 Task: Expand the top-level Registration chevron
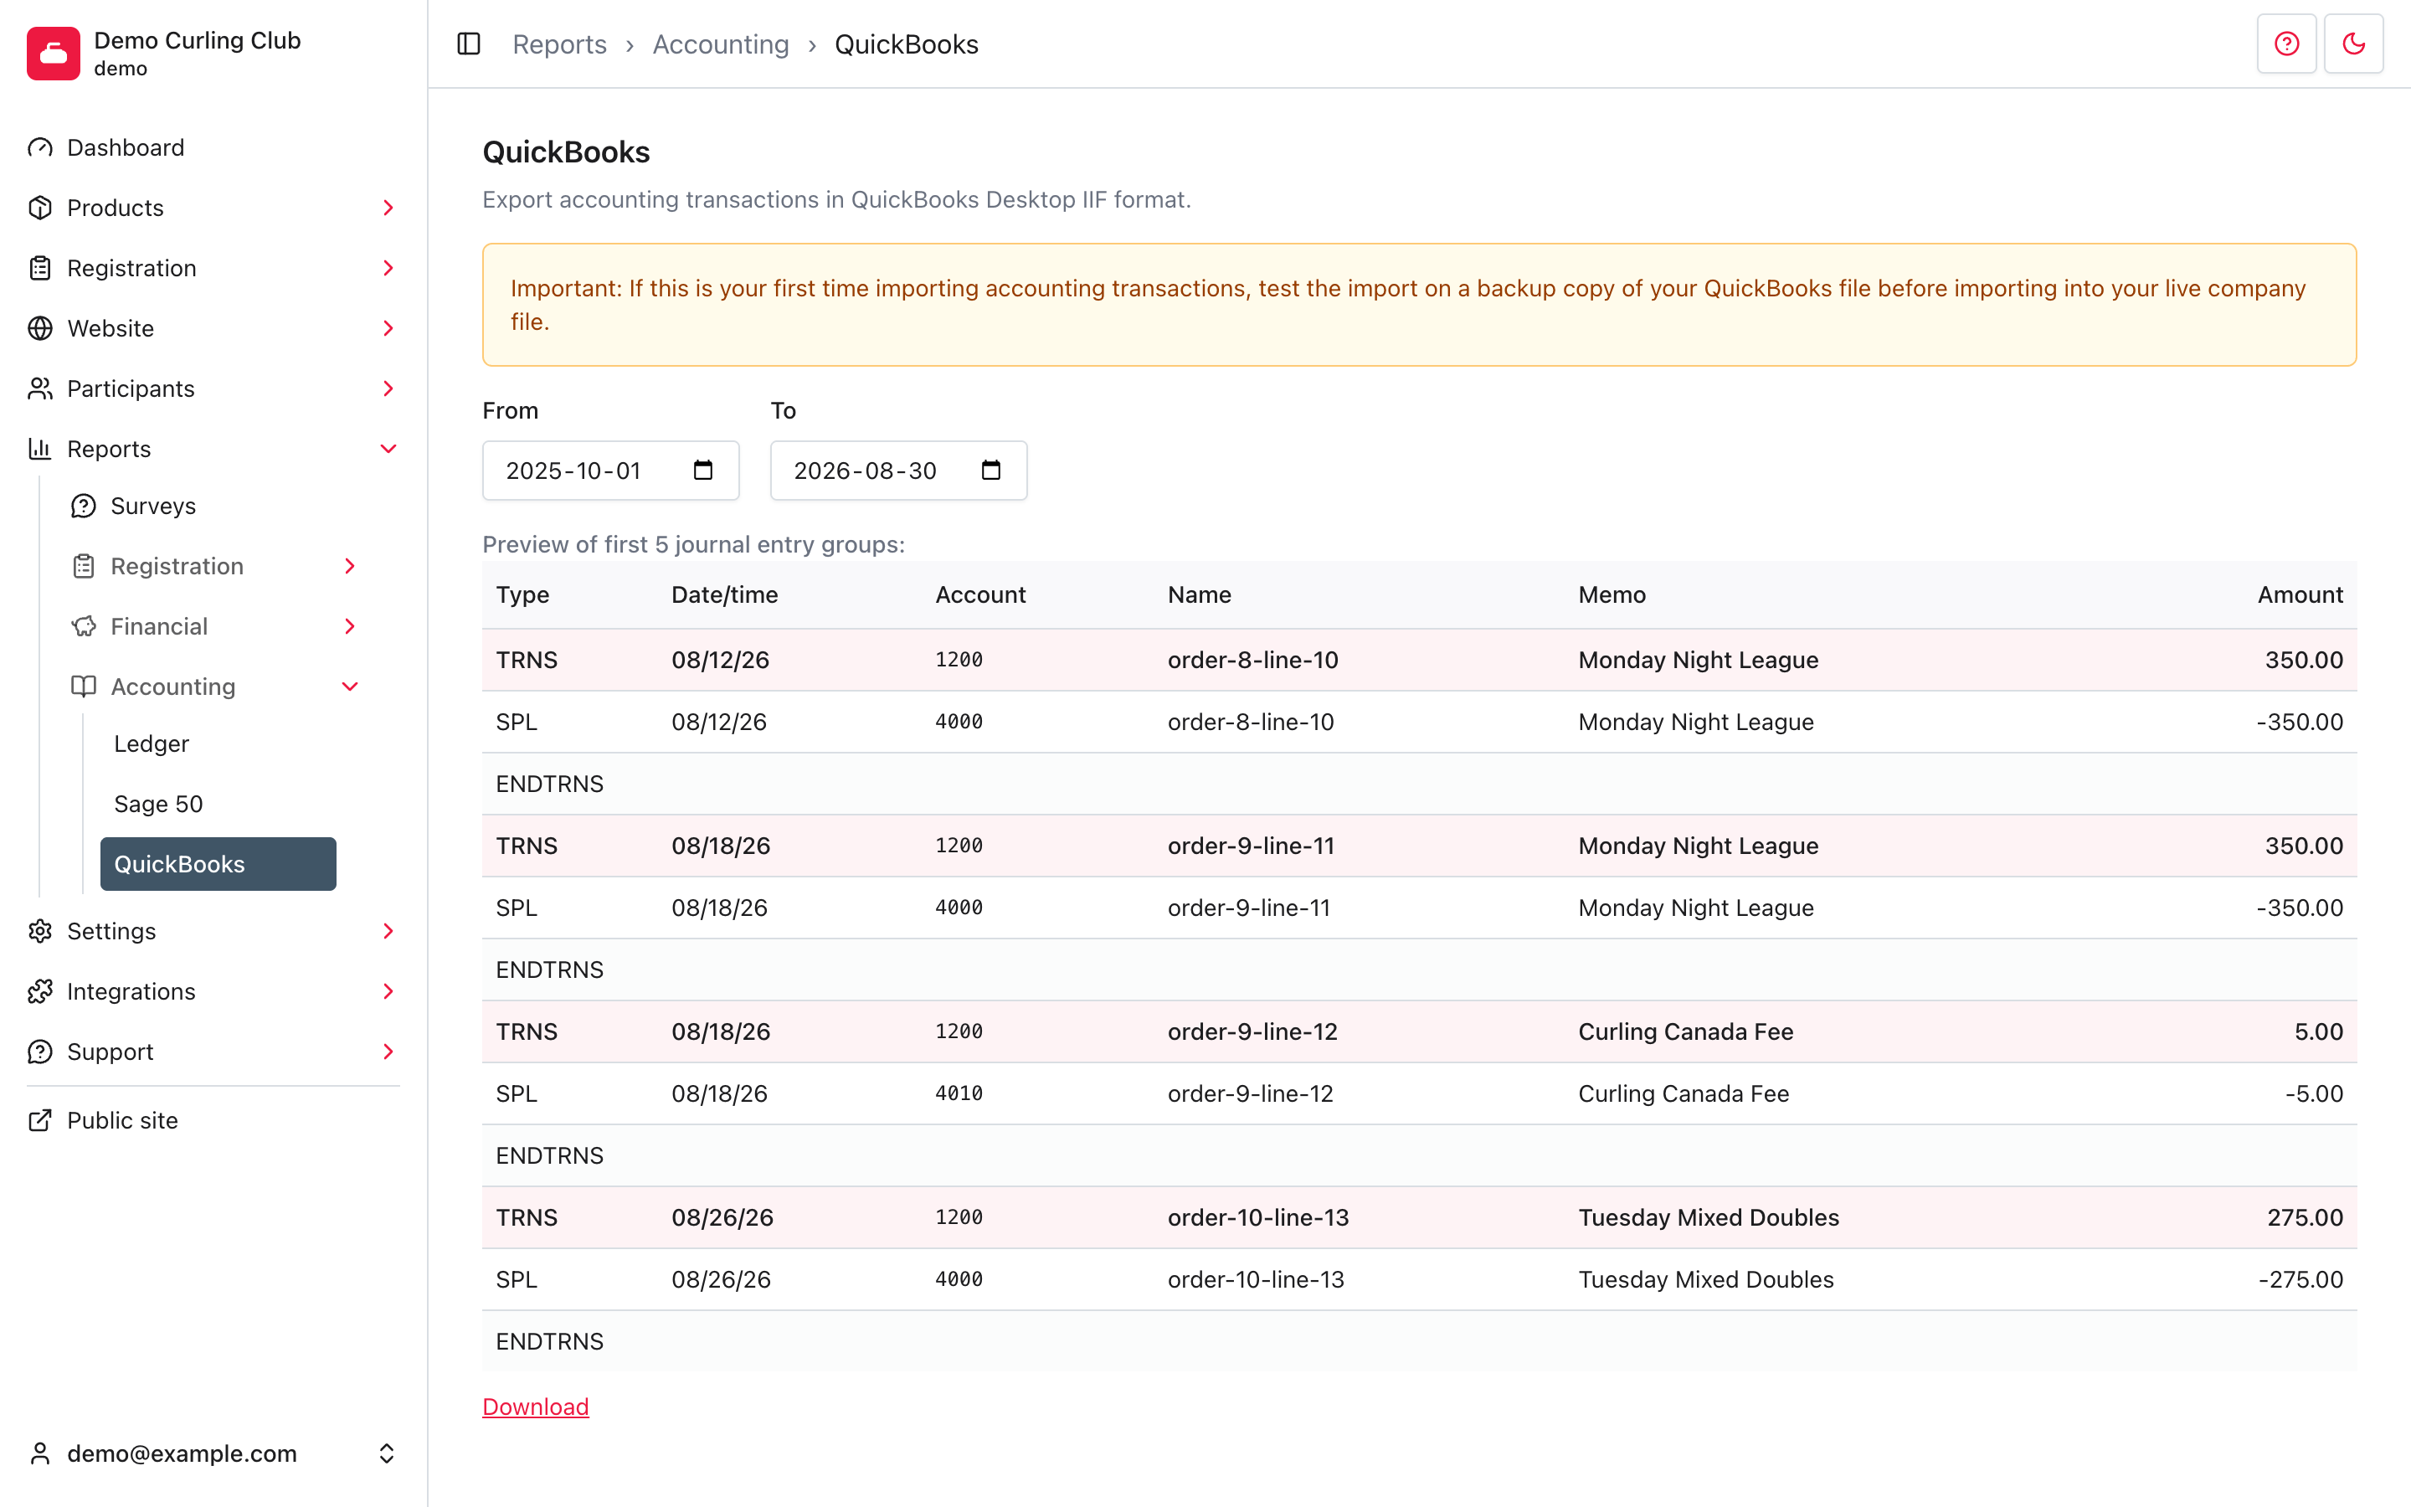388,268
